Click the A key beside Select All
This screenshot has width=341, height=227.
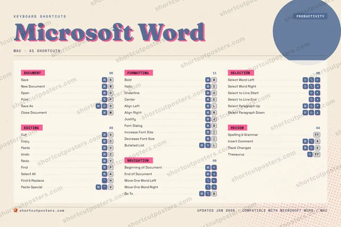[x=111, y=174]
